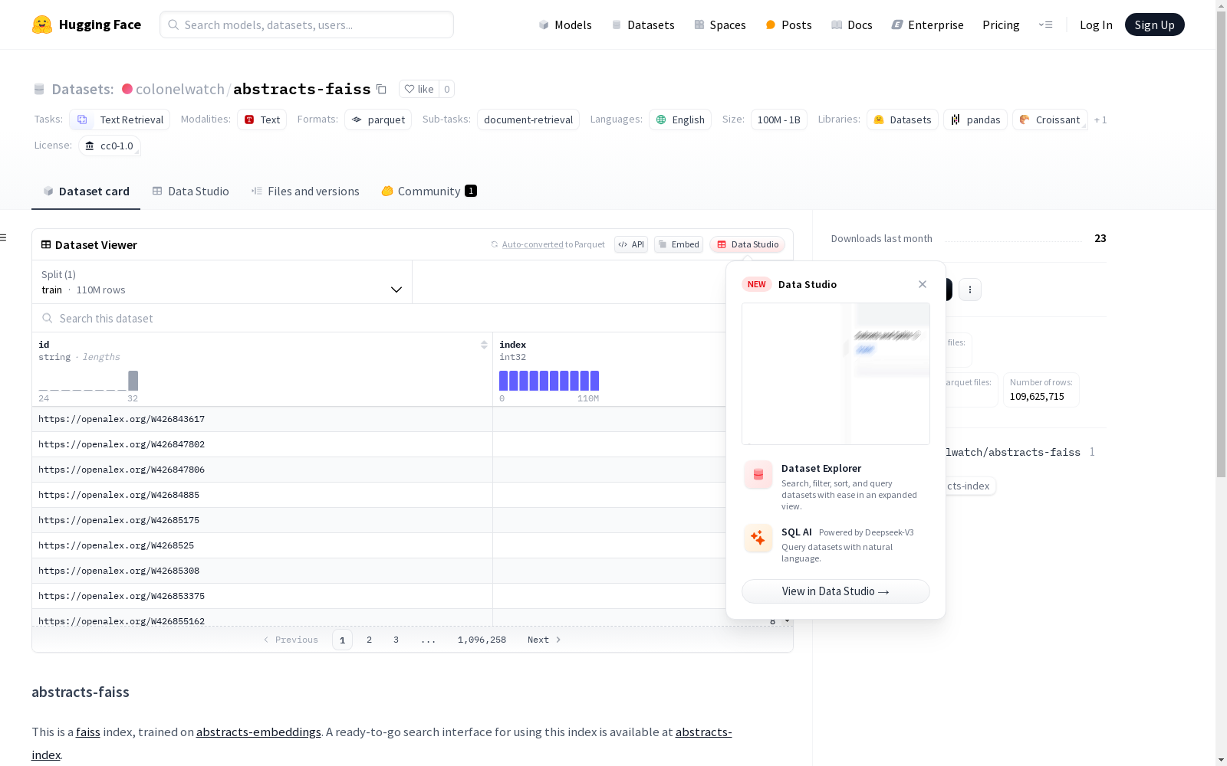Click the Log In link

[x=1096, y=25]
